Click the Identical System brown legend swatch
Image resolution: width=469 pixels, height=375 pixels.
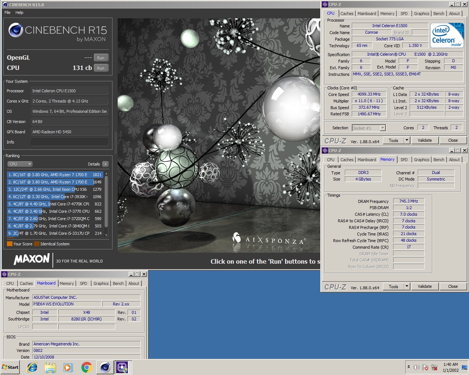[x=37, y=244]
